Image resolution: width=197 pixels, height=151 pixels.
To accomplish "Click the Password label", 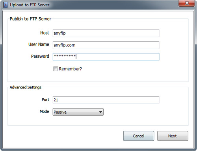I will (40, 56).
